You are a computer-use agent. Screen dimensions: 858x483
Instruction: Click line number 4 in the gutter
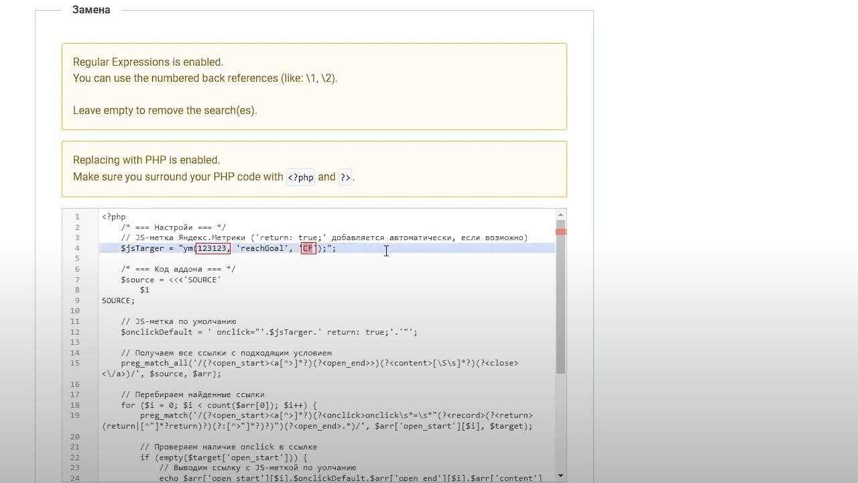tap(77, 248)
